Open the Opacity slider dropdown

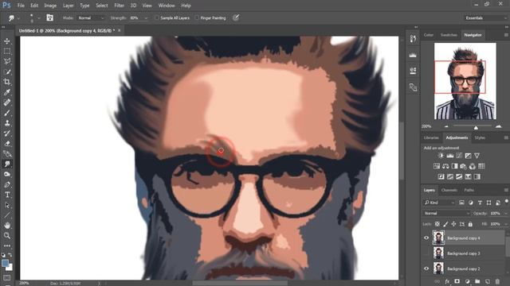pyautogui.click(x=505, y=214)
